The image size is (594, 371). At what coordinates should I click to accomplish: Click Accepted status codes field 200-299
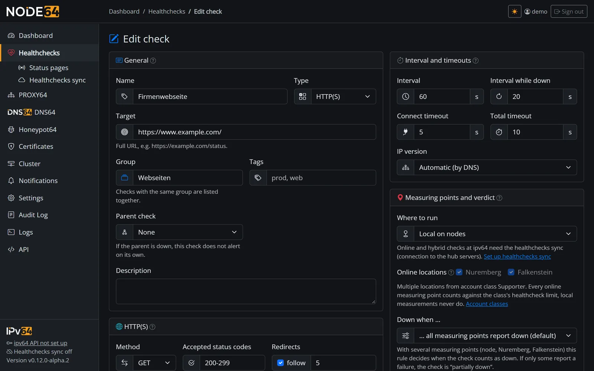click(x=232, y=363)
